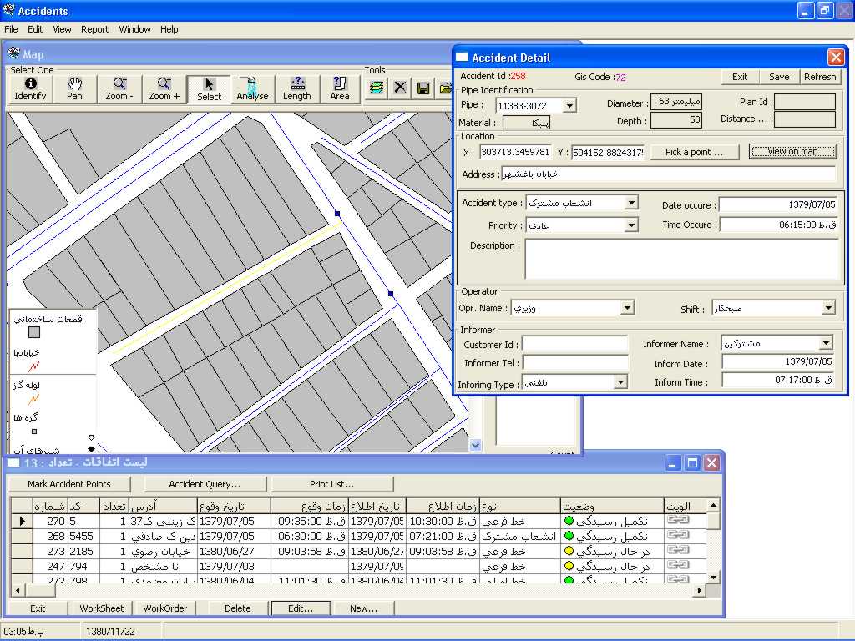Viewport: 855px width, 641px height.
Task: Open the Window menu
Action: [x=134, y=29]
